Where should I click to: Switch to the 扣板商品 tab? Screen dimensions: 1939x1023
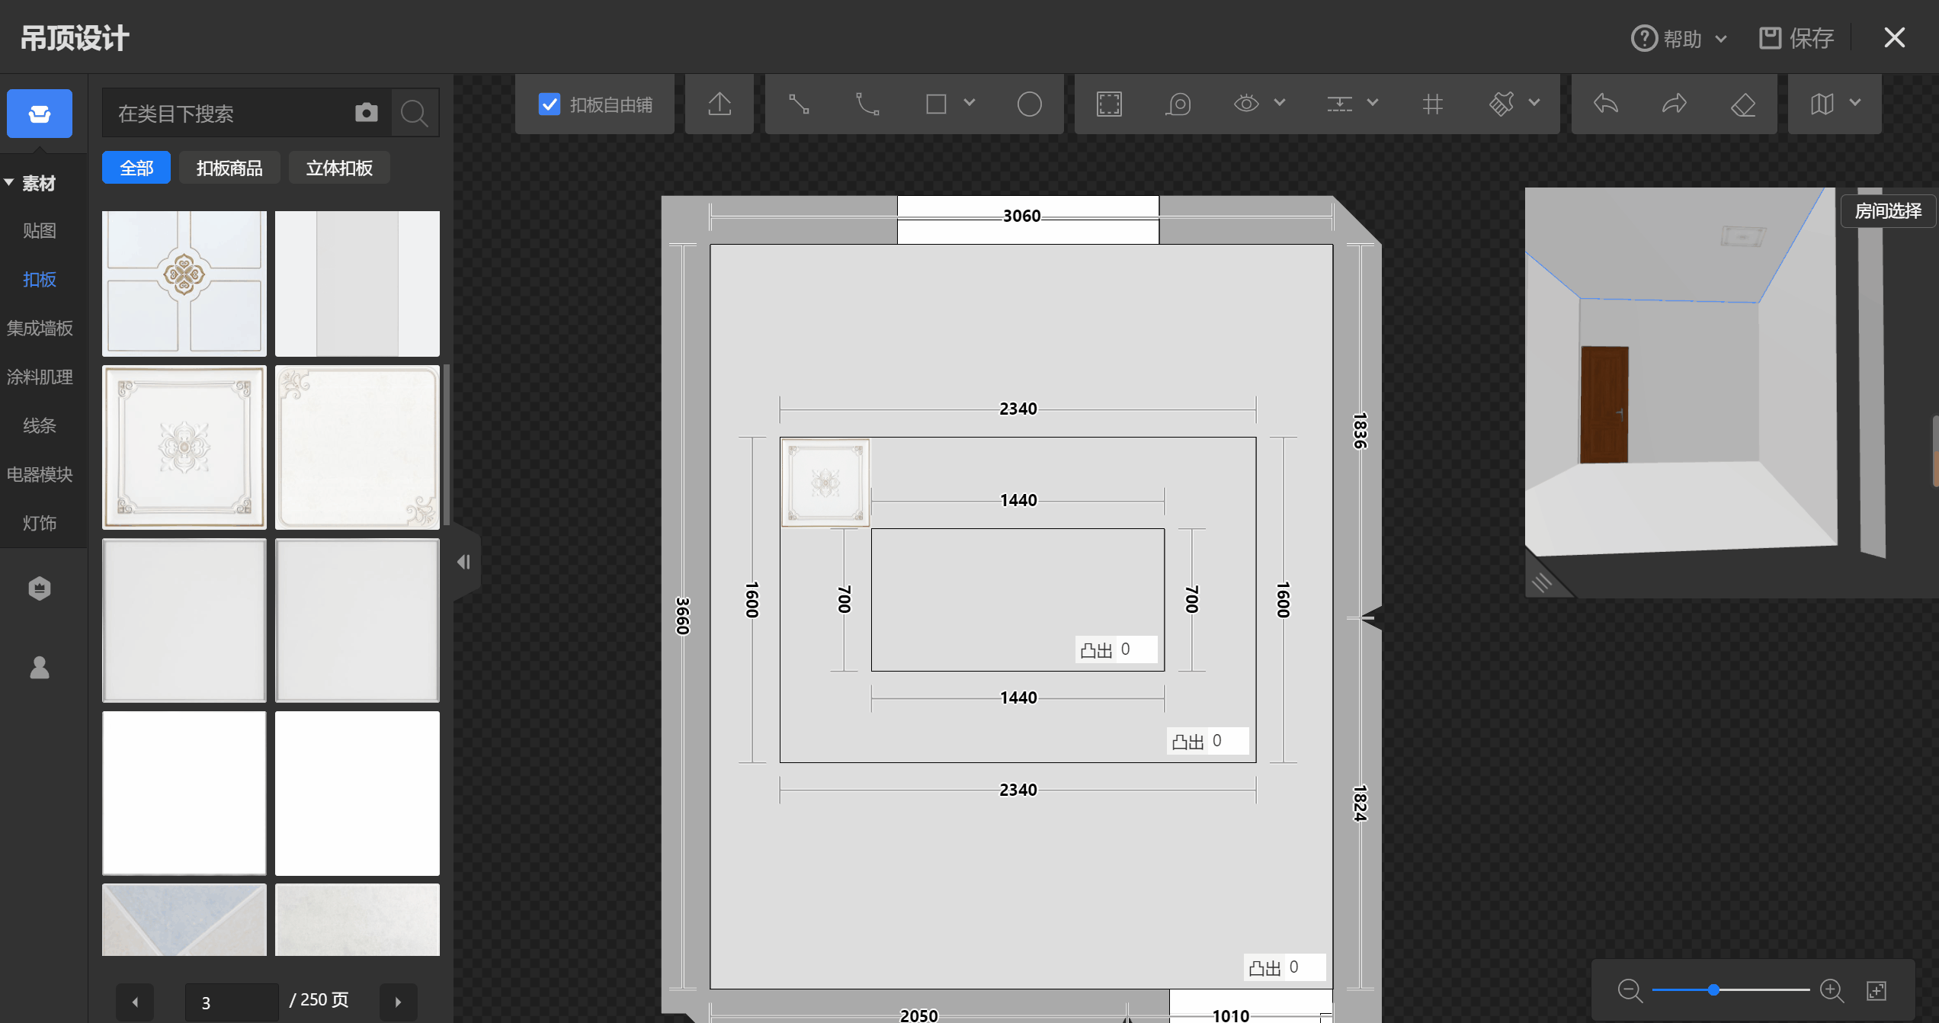[229, 168]
